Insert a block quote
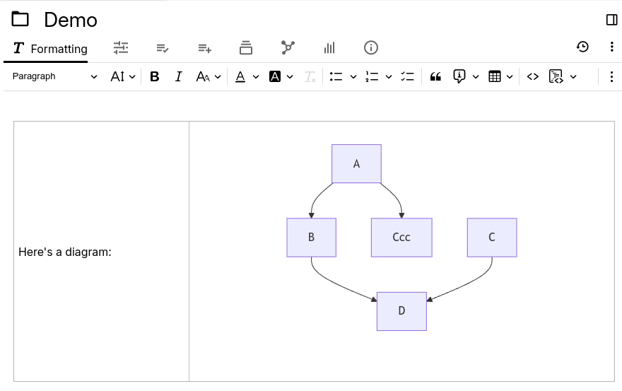622x391 pixels. pyautogui.click(x=435, y=76)
